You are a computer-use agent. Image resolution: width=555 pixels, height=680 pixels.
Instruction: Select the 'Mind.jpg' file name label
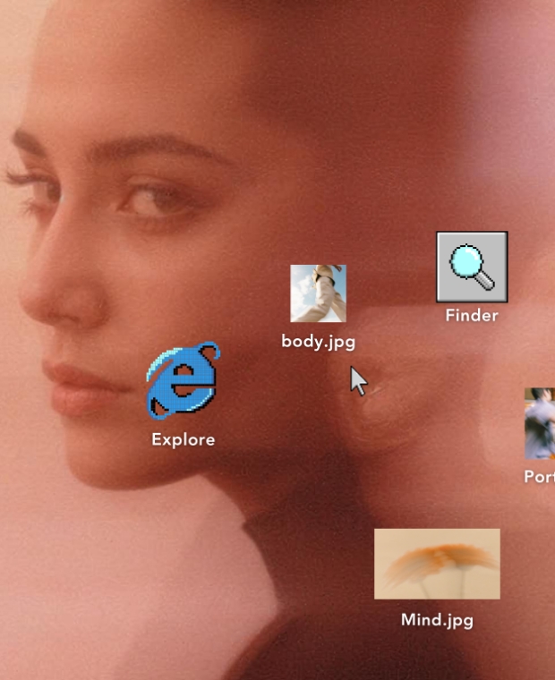point(437,620)
